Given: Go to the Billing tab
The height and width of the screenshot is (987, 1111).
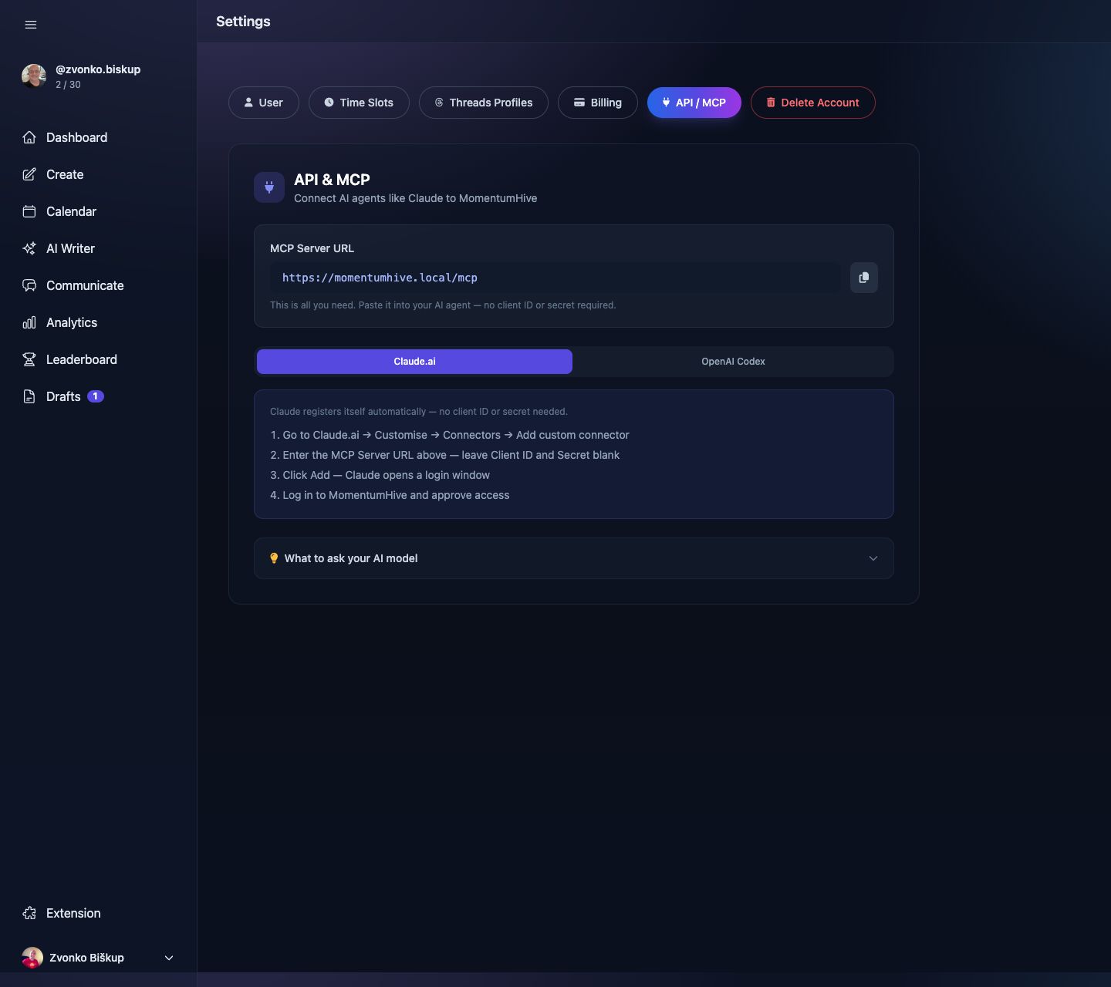Looking at the screenshot, I should click(x=598, y=103).
